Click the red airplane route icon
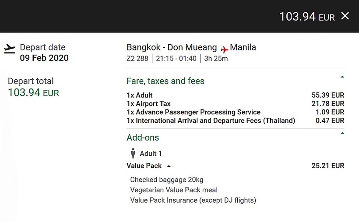The image size is (359, 222). pyautogui.click(x=224, y=49)
